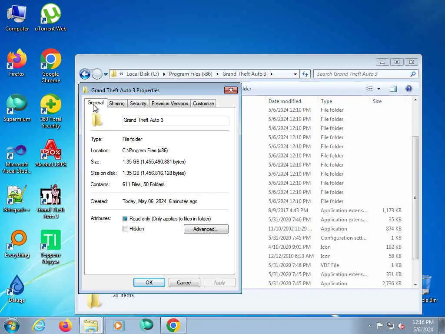445x334 pixels.
Task: Open Internet Explorer from the taskbar
Action: [x=39, y=325]
